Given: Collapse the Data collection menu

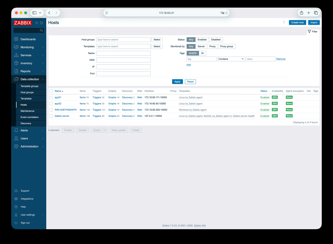Looking at the screenshot, I should click(x=29, y=79).
